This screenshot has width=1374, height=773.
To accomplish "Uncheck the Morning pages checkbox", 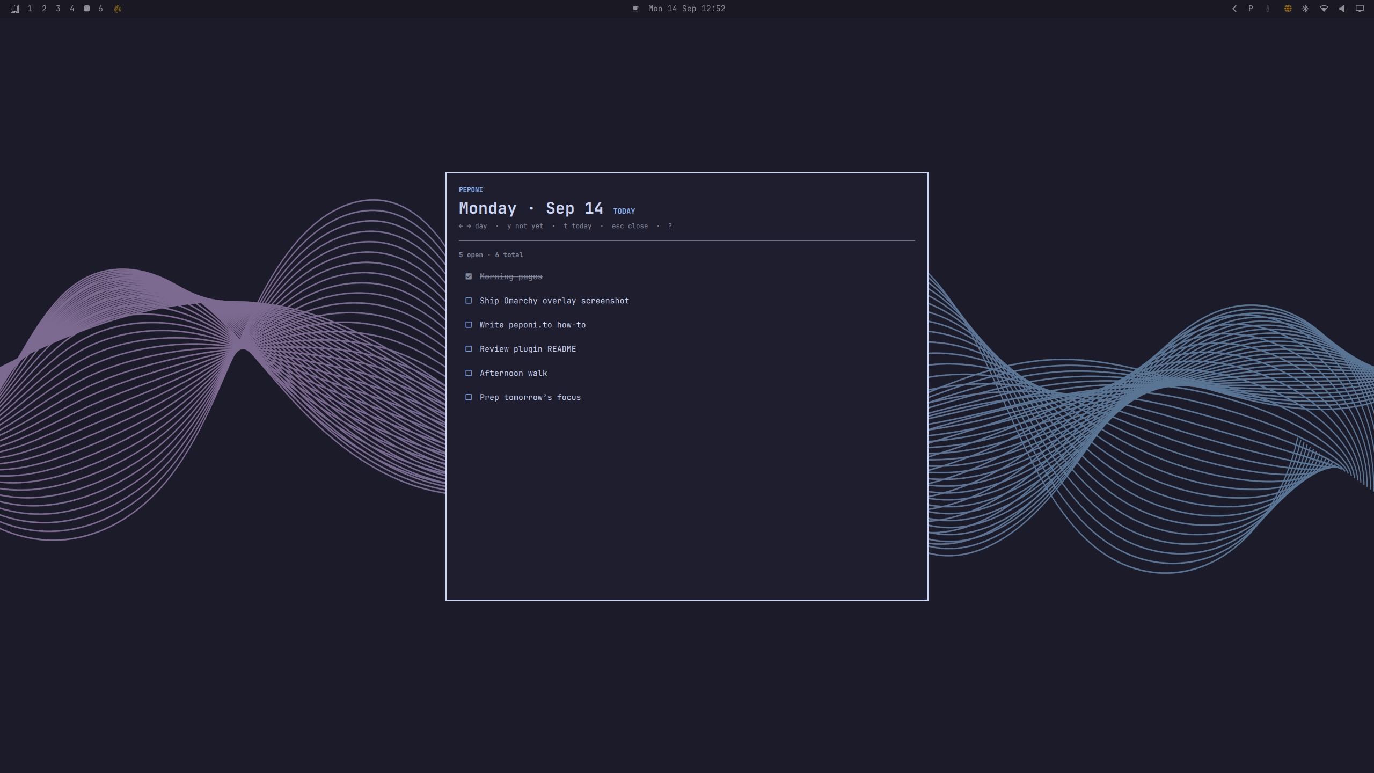I will [469, 276].
